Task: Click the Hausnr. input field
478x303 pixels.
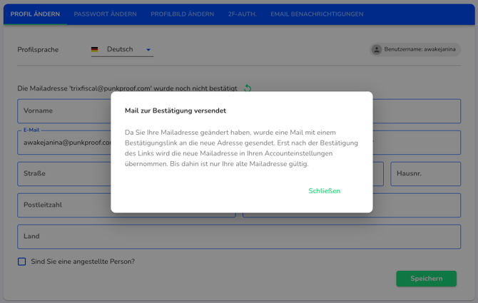Action: click(x=426, y=173)
